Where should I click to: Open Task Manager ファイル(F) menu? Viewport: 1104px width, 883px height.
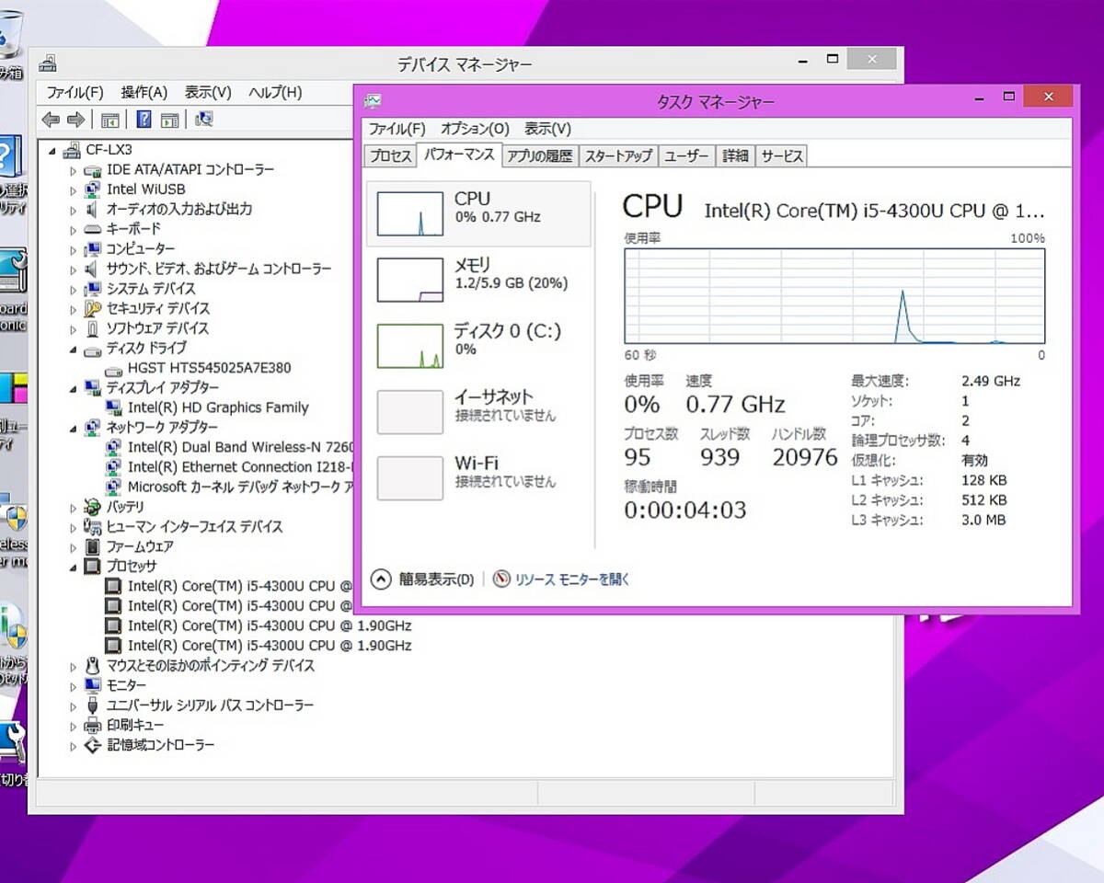tap(397, 129)
